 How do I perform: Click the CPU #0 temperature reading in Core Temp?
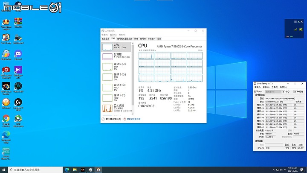coord(274,148)
